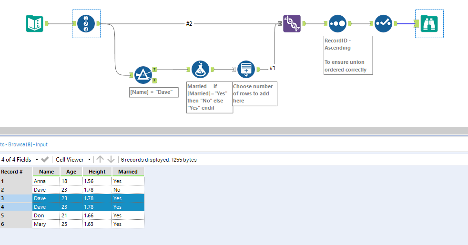Click the move field down arrow
Viewport: 468px width, 245px height.
pos(111,159)
